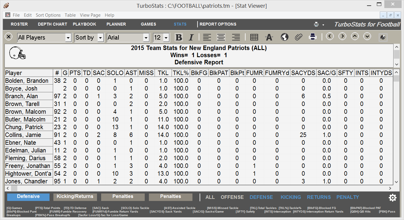This screenshot has height=220, width=404.
Task: Click the first Penalties button
Action: pyautogui.click(x=123, y=197)
